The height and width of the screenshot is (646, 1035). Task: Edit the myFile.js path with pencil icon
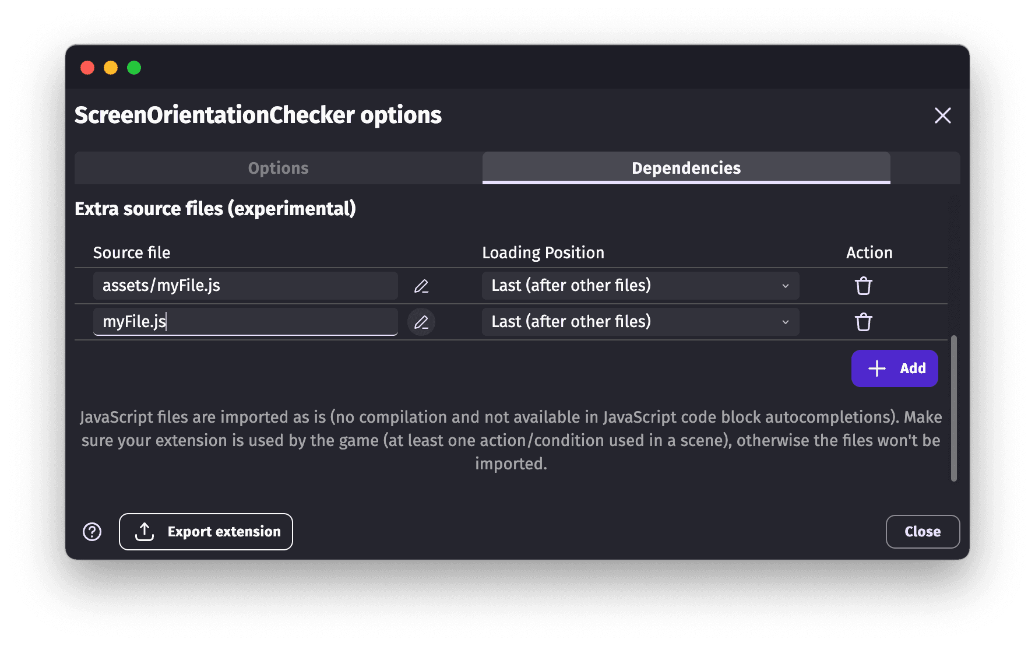coord(421,321)
